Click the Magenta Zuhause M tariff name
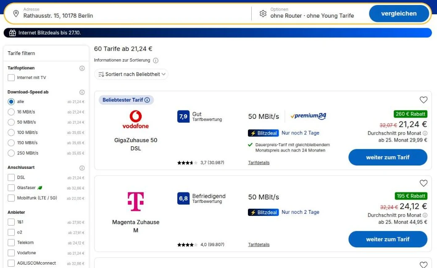 (136, 226)
